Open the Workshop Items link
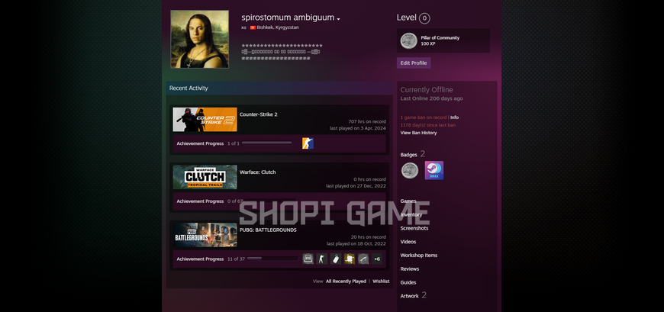Screen dimensions: 664x312 coord(419,256)
